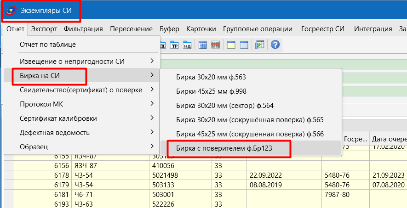Image resolution: width=407 pixels, height=208 pixels.
Task: Select table cell 6178
Action: point(42,175)
